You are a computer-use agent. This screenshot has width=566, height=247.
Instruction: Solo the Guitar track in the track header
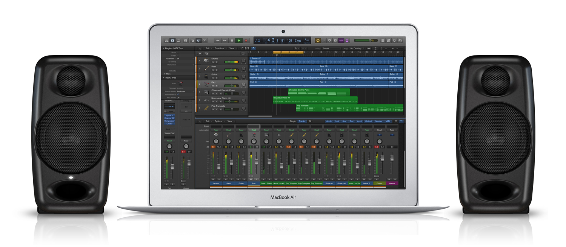click(217, 78)
